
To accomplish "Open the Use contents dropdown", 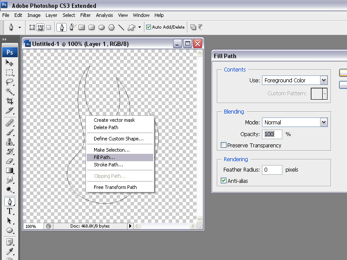I will (324, 80).
